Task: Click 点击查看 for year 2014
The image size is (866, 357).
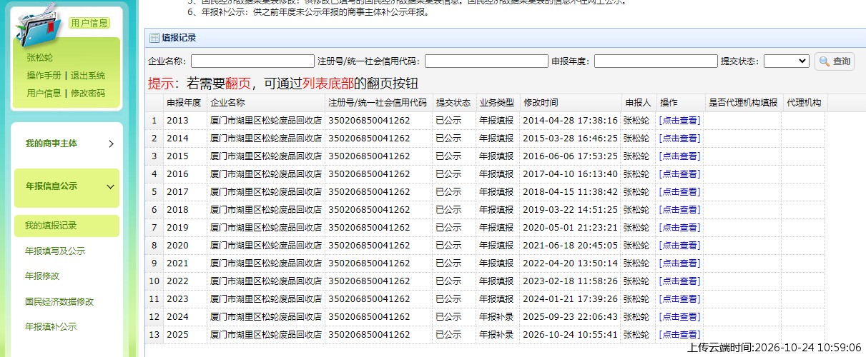Action: tap(679, 139)
